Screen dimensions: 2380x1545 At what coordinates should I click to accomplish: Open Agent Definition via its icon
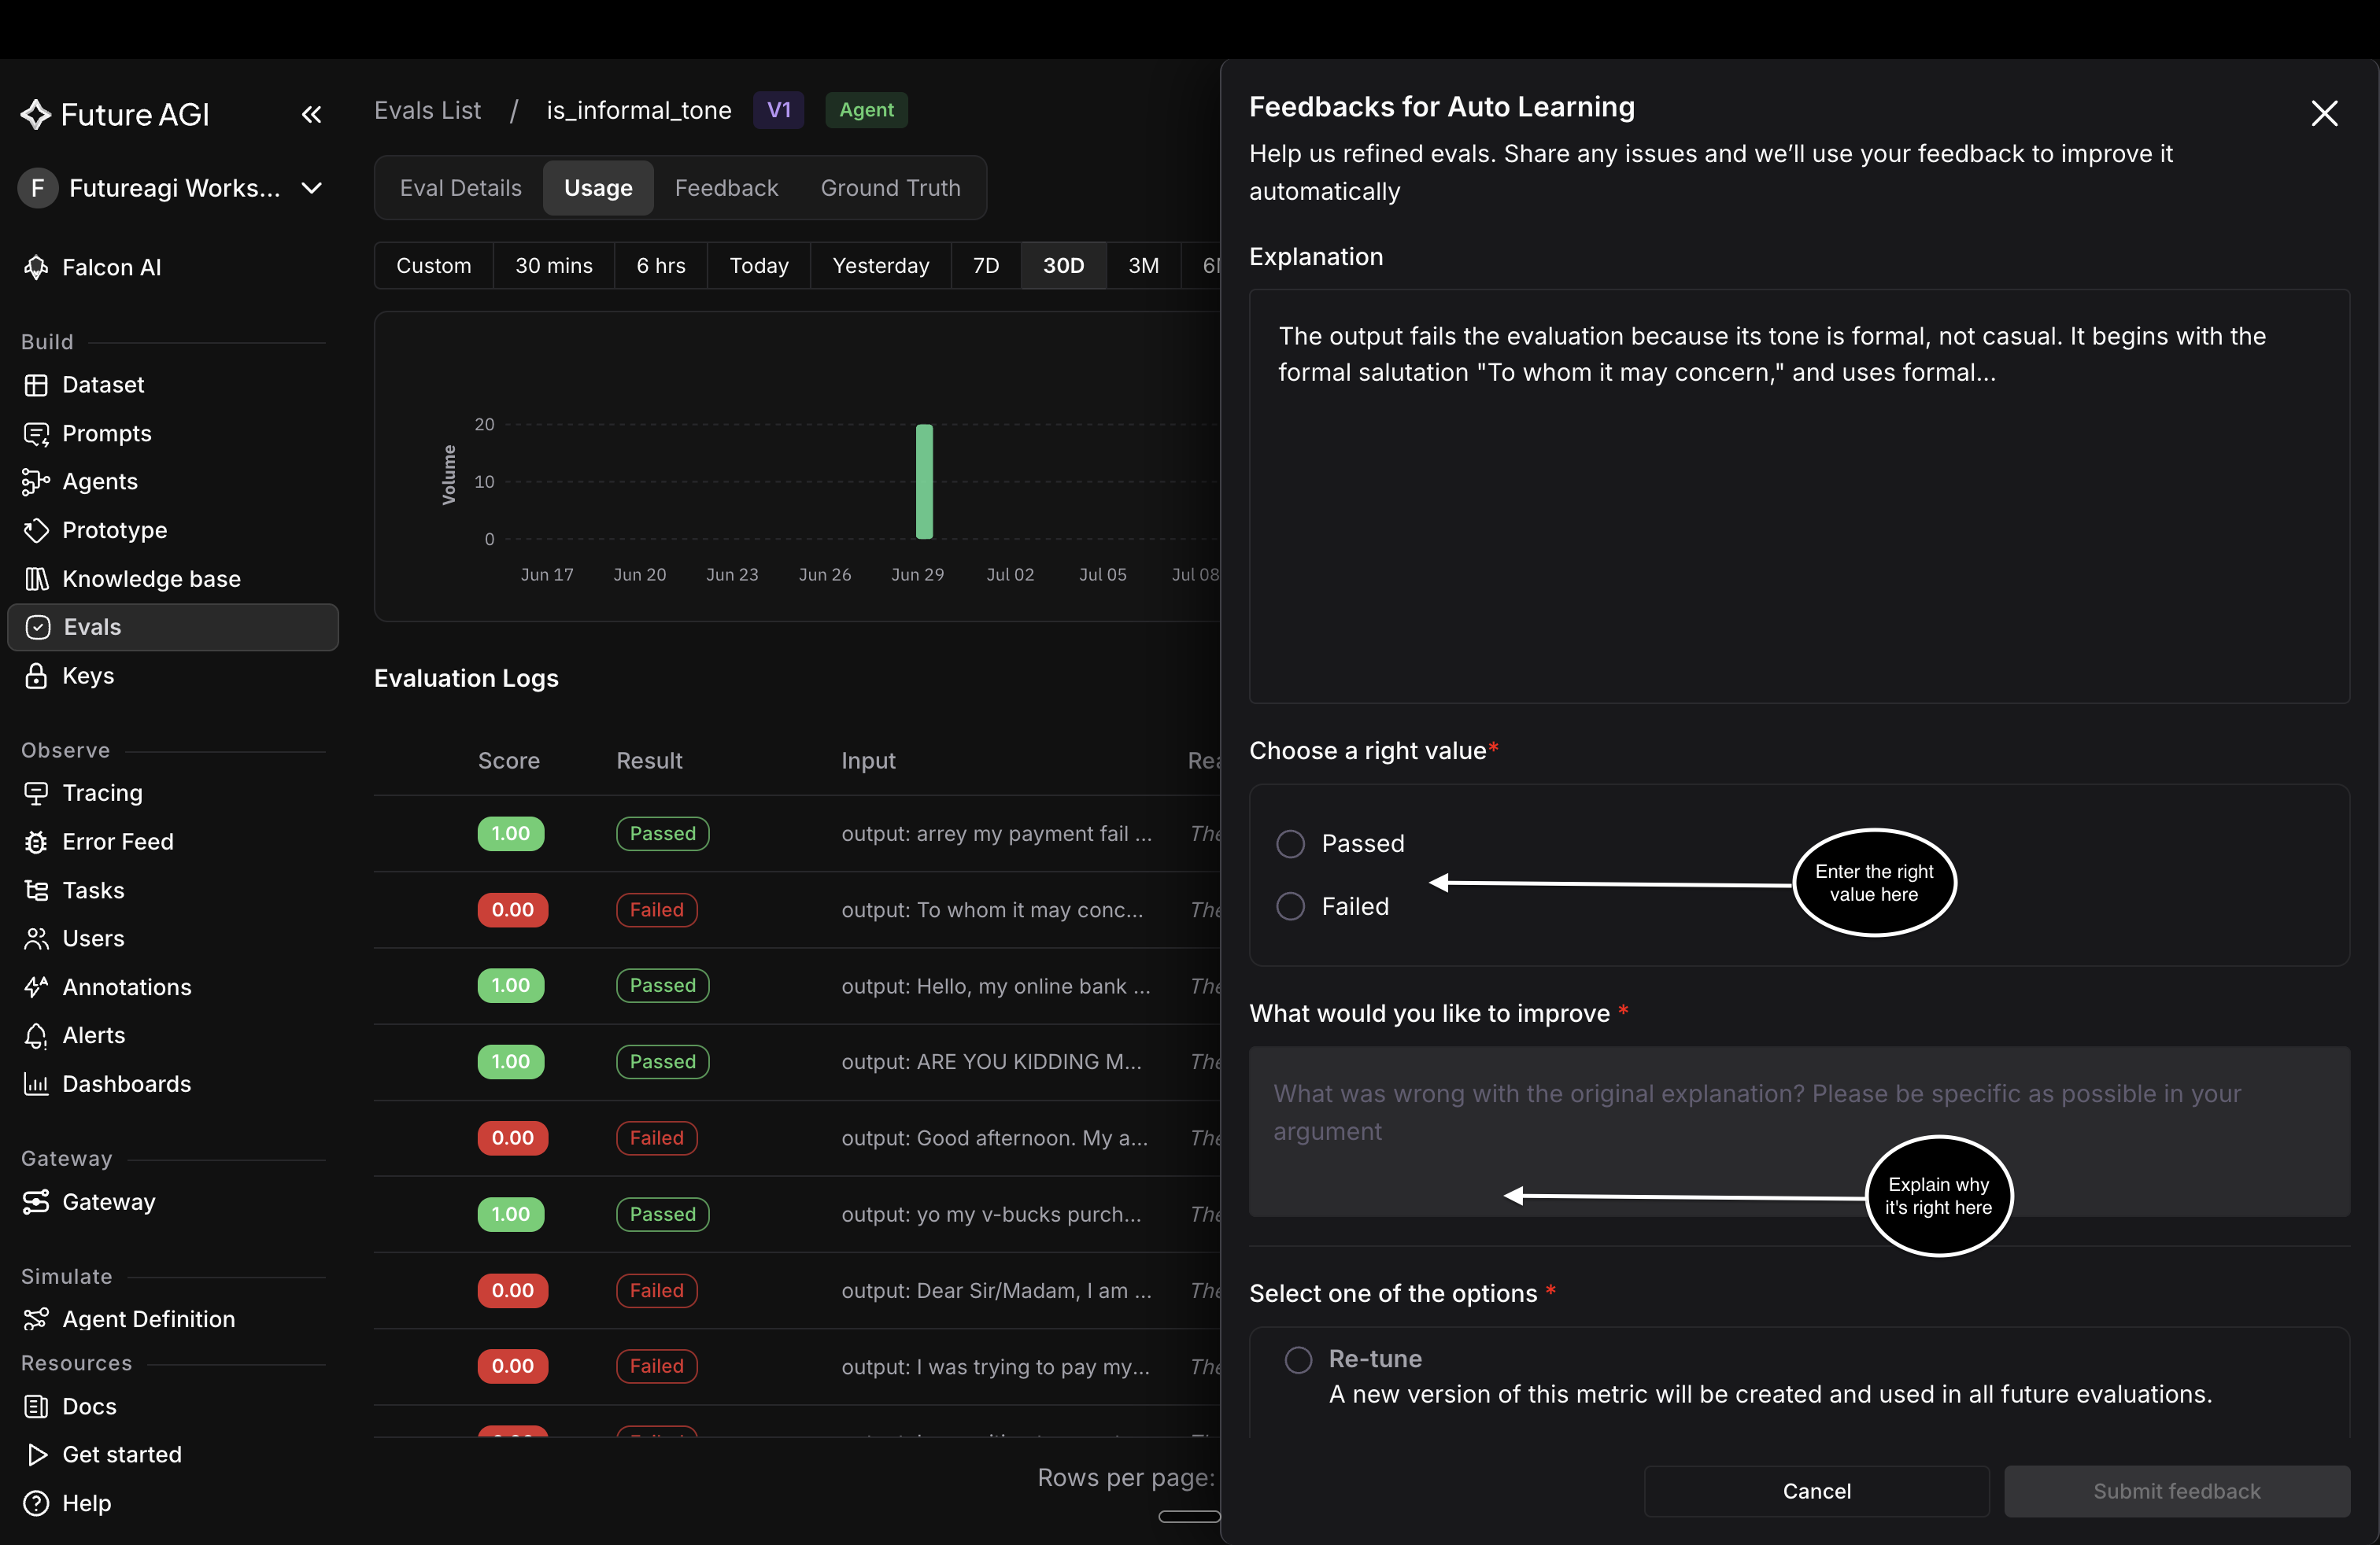(36, 1319)
